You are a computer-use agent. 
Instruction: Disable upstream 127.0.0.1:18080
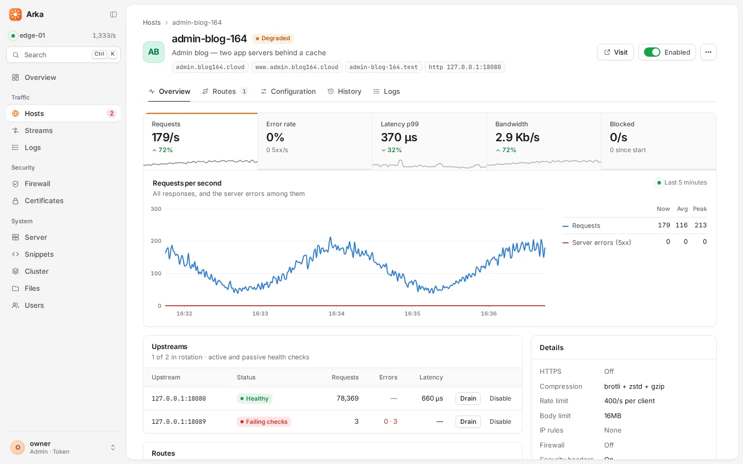point(500,399)
